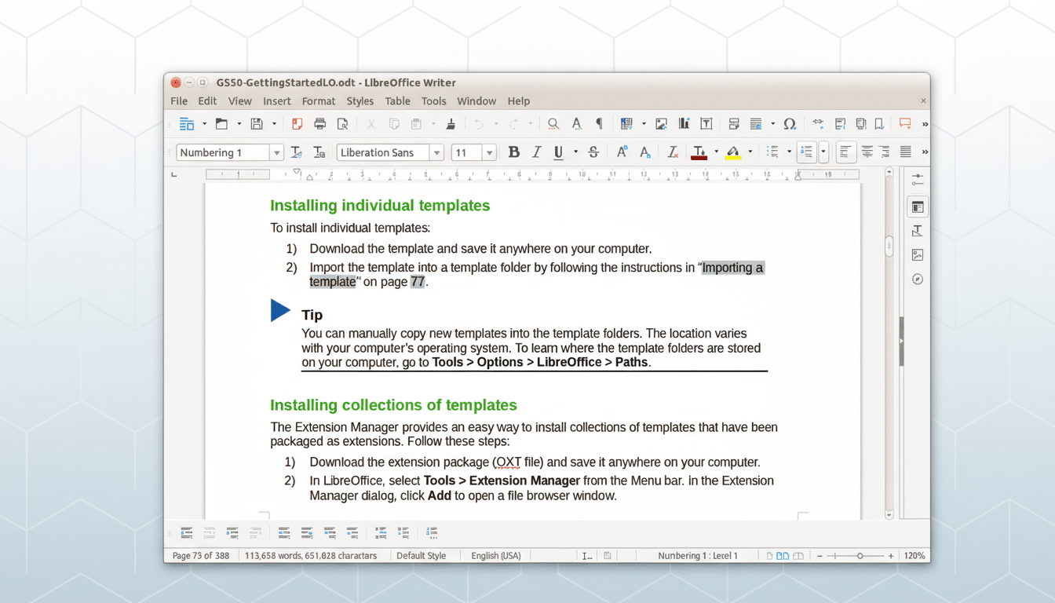Insert a special character
The width and height of the screenshot is (1055, 603).
click(790, 123)
